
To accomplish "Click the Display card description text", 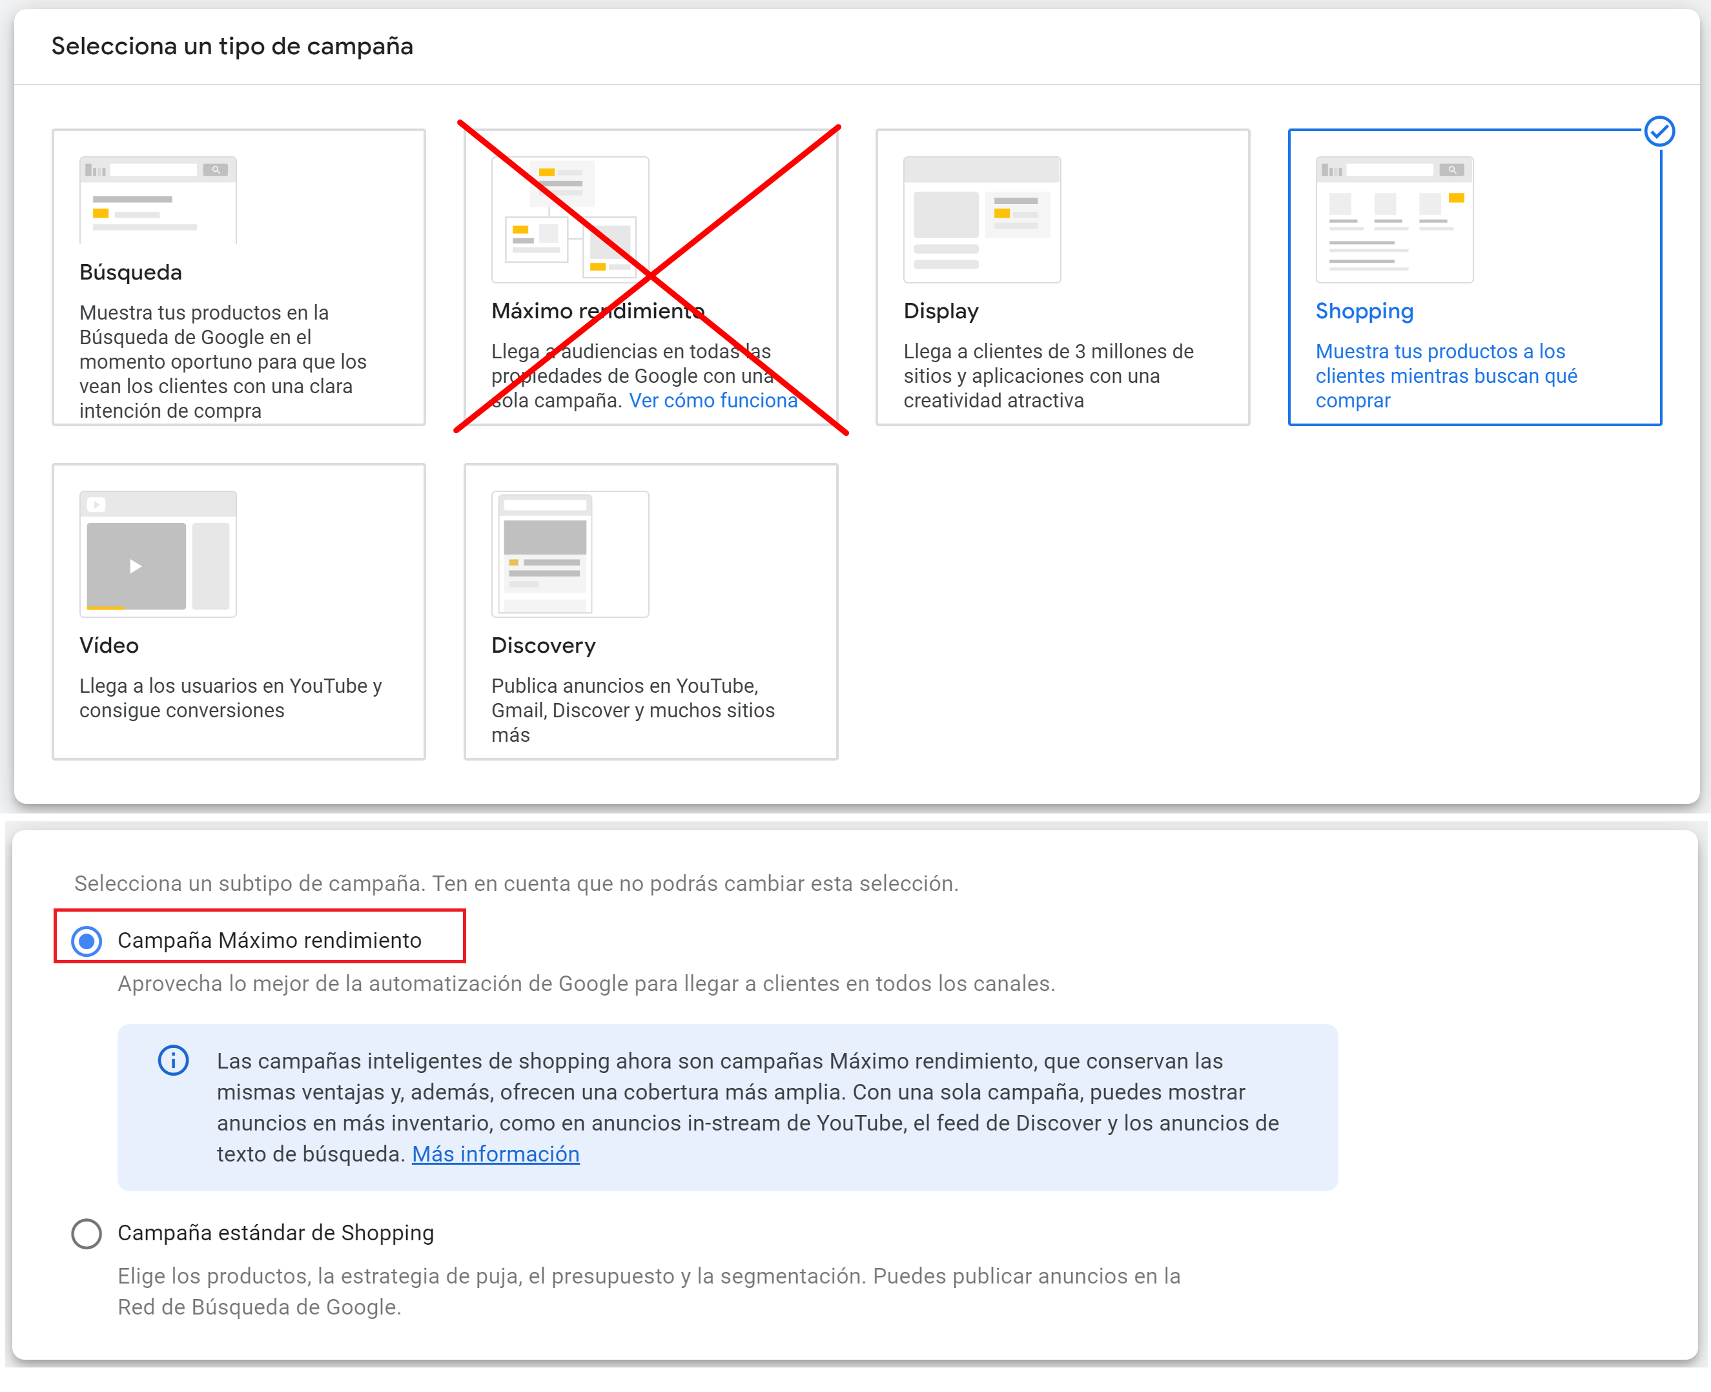I will tap(1049, 376).
